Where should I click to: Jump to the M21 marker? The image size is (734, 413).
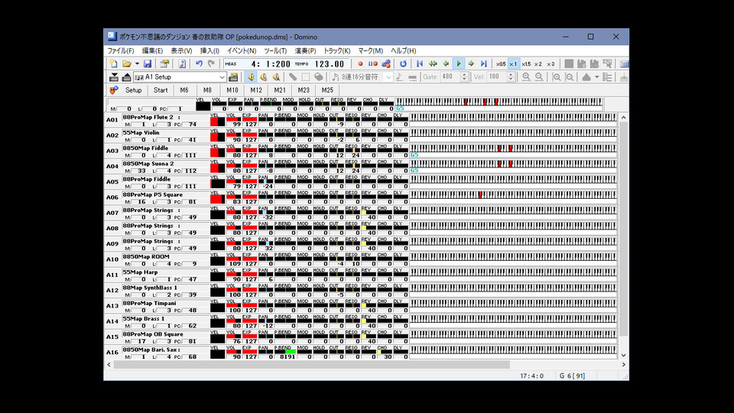pyautogui.click(x=280, y=90)
